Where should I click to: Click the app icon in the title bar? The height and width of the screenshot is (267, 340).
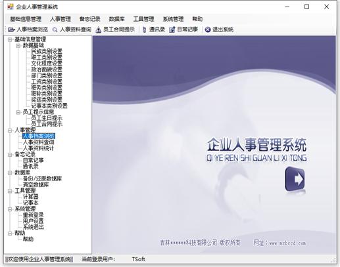click(11, 7)
